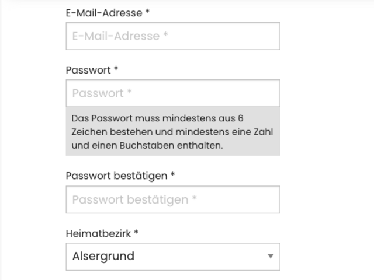Click the required asterisk beside E-Mail-Adresse label
The image size is (374, 280).
tap(147, 12)
